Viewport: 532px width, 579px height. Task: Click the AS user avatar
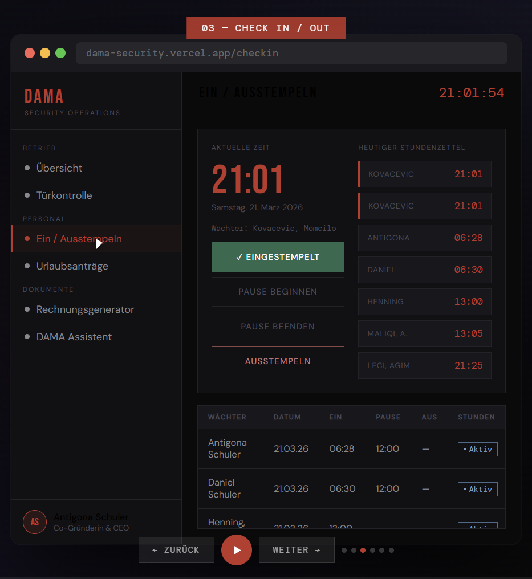35,522
